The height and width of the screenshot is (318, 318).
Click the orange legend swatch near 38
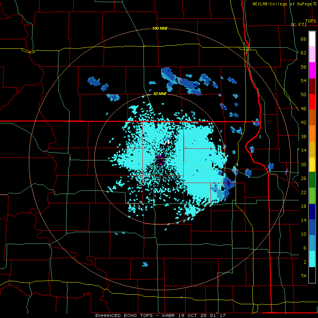coord(312,134)
